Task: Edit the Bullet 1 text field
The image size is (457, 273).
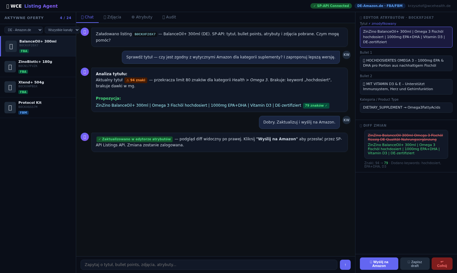Action: (406, 63)
